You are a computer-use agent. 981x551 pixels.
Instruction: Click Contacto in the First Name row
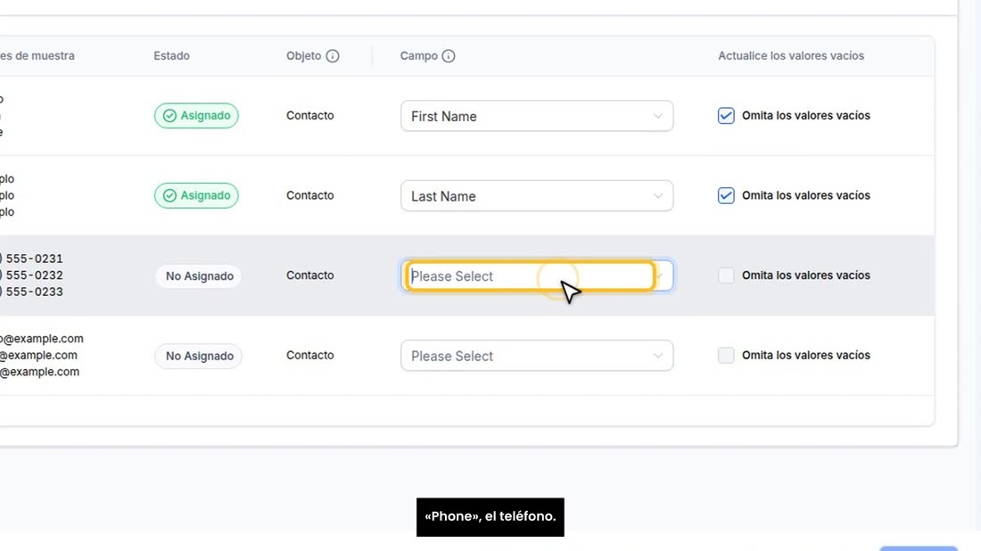pyautogui.click(x=309, y=116)
